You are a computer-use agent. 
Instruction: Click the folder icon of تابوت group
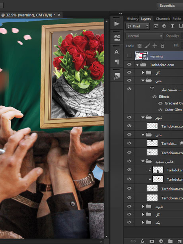pos(148,206)
